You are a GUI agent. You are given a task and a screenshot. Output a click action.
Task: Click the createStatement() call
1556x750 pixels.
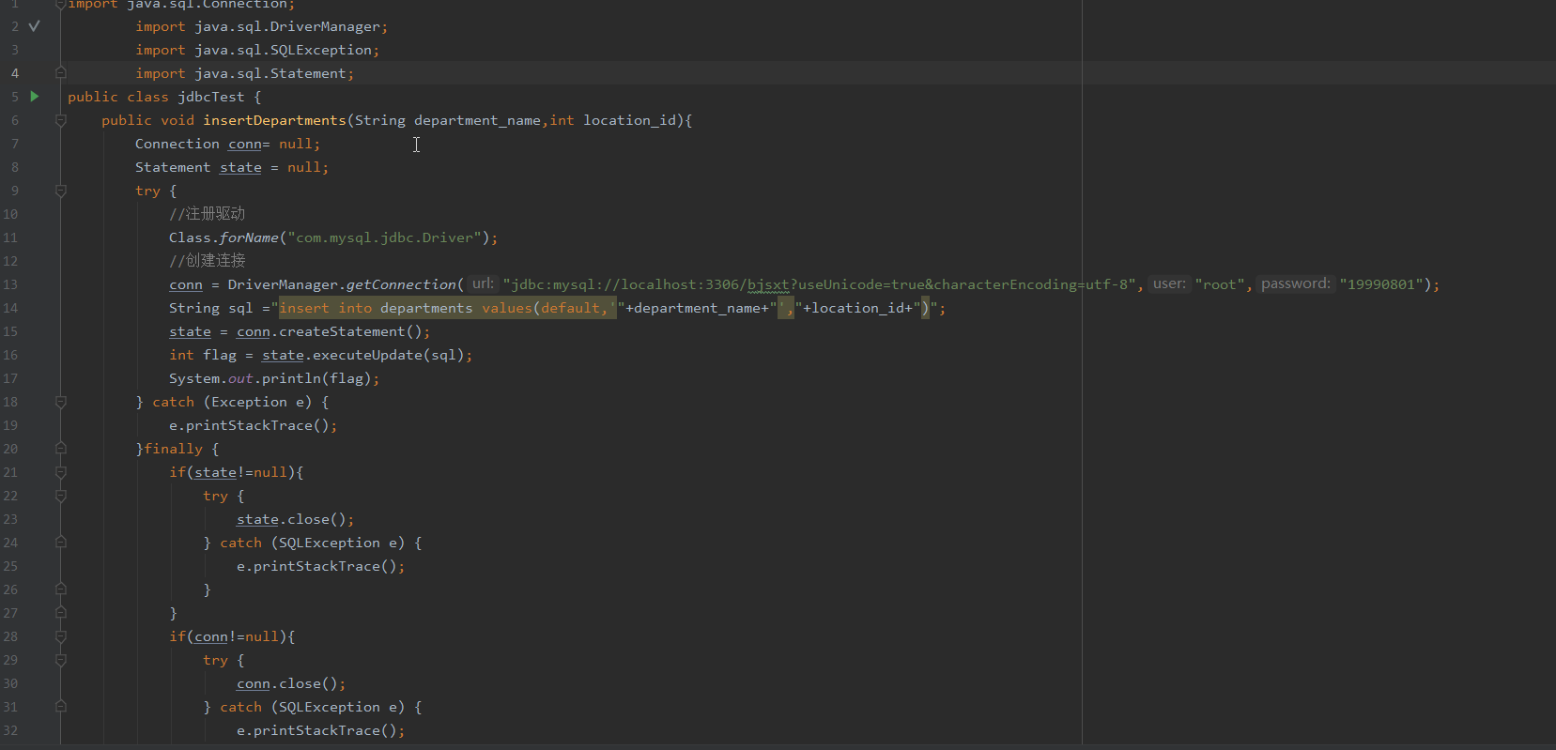(350, 331)
